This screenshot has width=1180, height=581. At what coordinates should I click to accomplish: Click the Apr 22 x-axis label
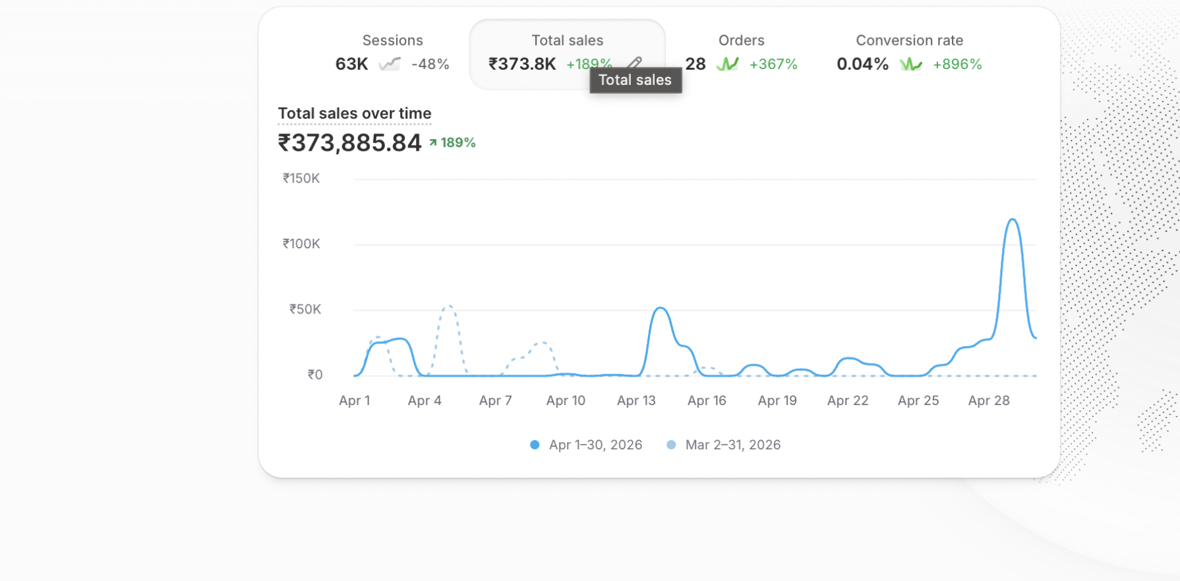tap(848, 401)
